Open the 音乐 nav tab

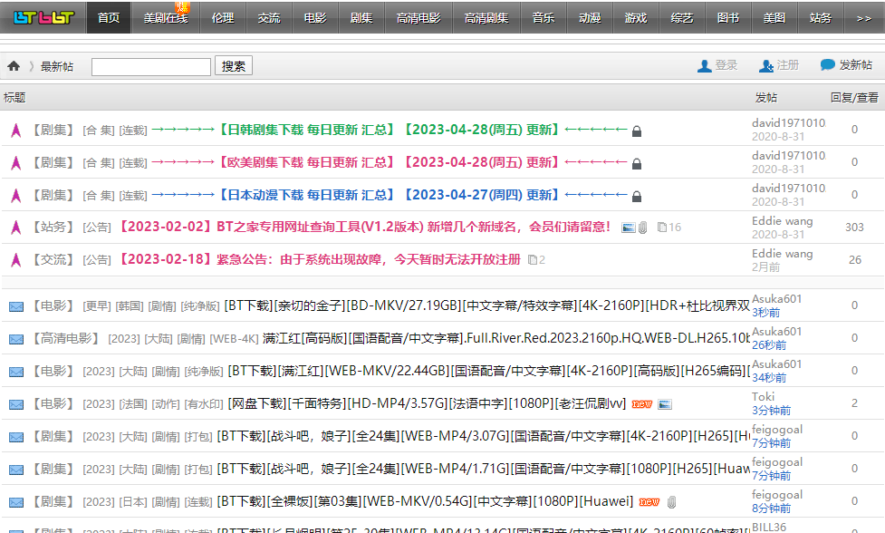click(x=544, y=17)
